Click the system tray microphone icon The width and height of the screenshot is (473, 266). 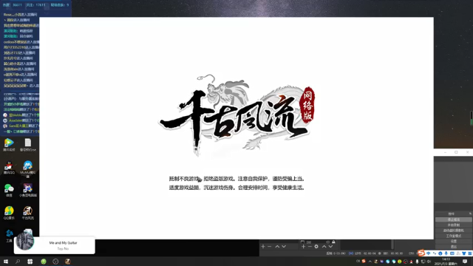417,262
